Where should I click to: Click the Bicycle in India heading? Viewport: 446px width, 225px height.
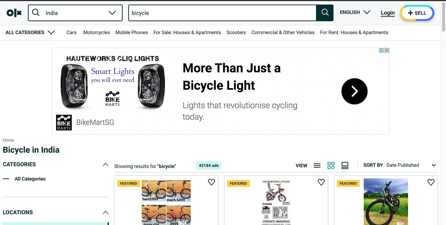coord(31,150)
